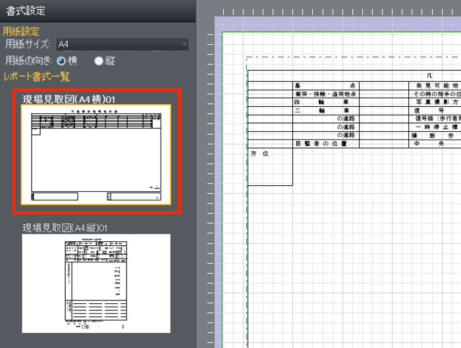Click the 衝突・接触・追突地点 legend cell
461x348 pixels.
coord(326,94)
